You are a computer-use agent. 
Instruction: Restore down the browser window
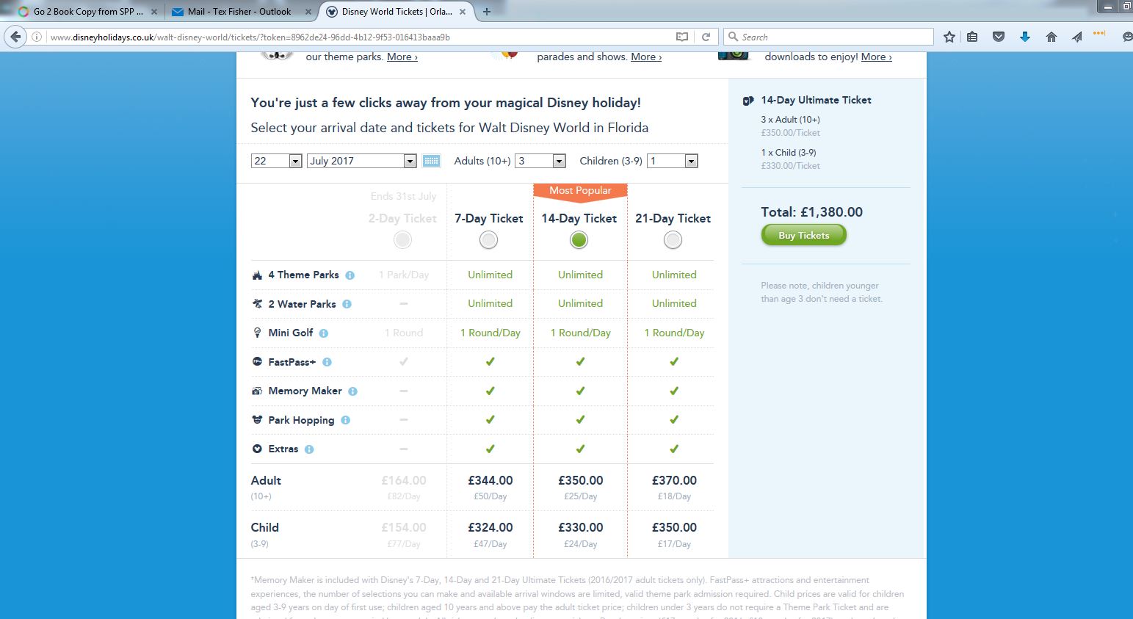pyautogui.click(x=1126, y=6)
